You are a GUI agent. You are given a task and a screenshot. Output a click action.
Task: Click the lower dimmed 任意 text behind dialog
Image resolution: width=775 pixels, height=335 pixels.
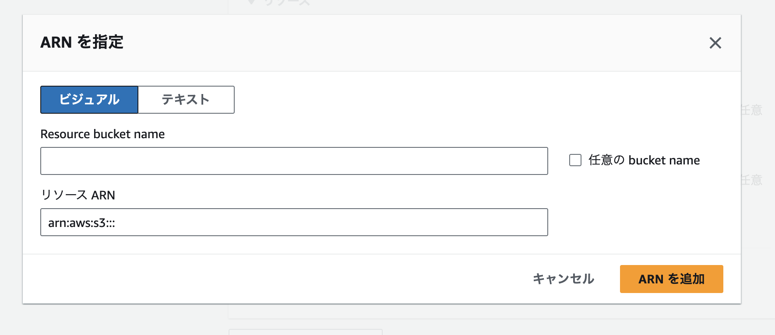pyautogui.click(x=752, y=180)
